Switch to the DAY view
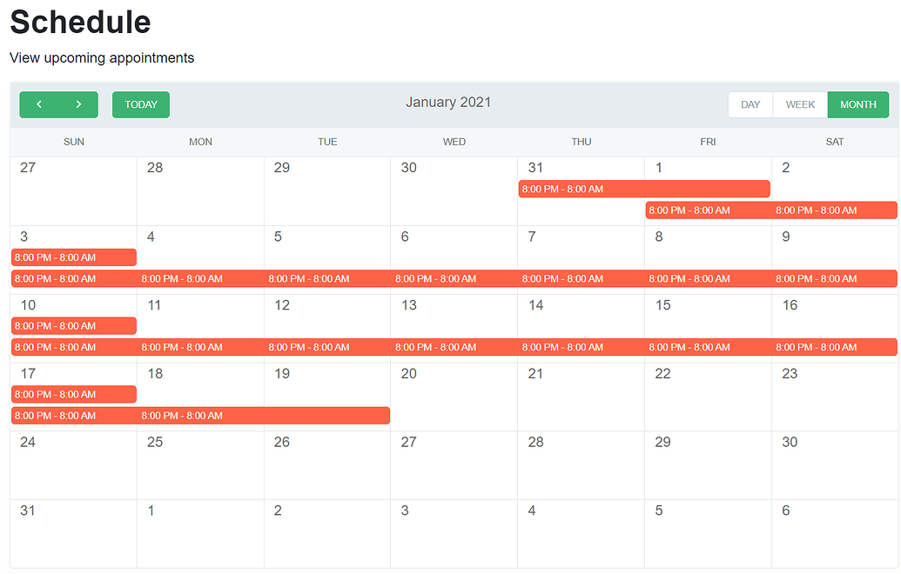Image resolution: width=901 pixels, height=574 pixels. click(x=750, y=104)
